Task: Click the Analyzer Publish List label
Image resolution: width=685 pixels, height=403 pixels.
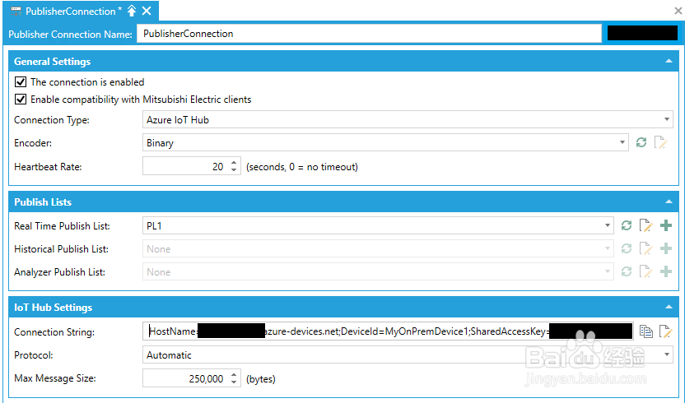Action: click(60, 272)
